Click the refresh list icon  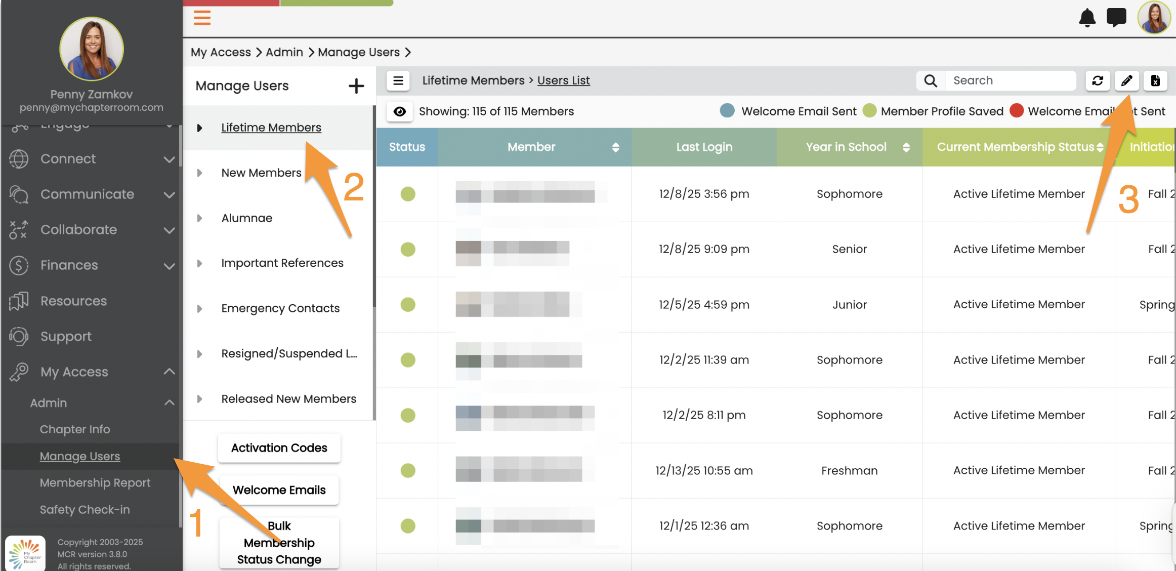1098,80
